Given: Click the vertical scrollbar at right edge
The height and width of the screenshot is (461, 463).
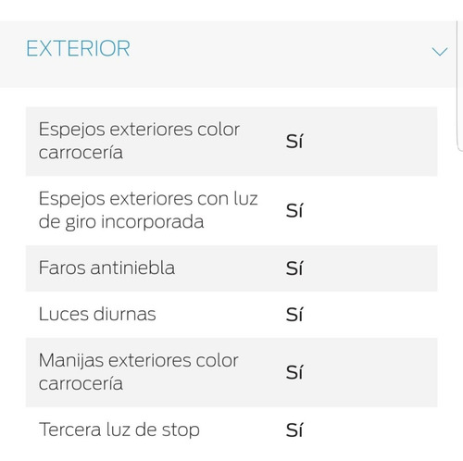Looking at the screenshot, I should click(459, 86).
